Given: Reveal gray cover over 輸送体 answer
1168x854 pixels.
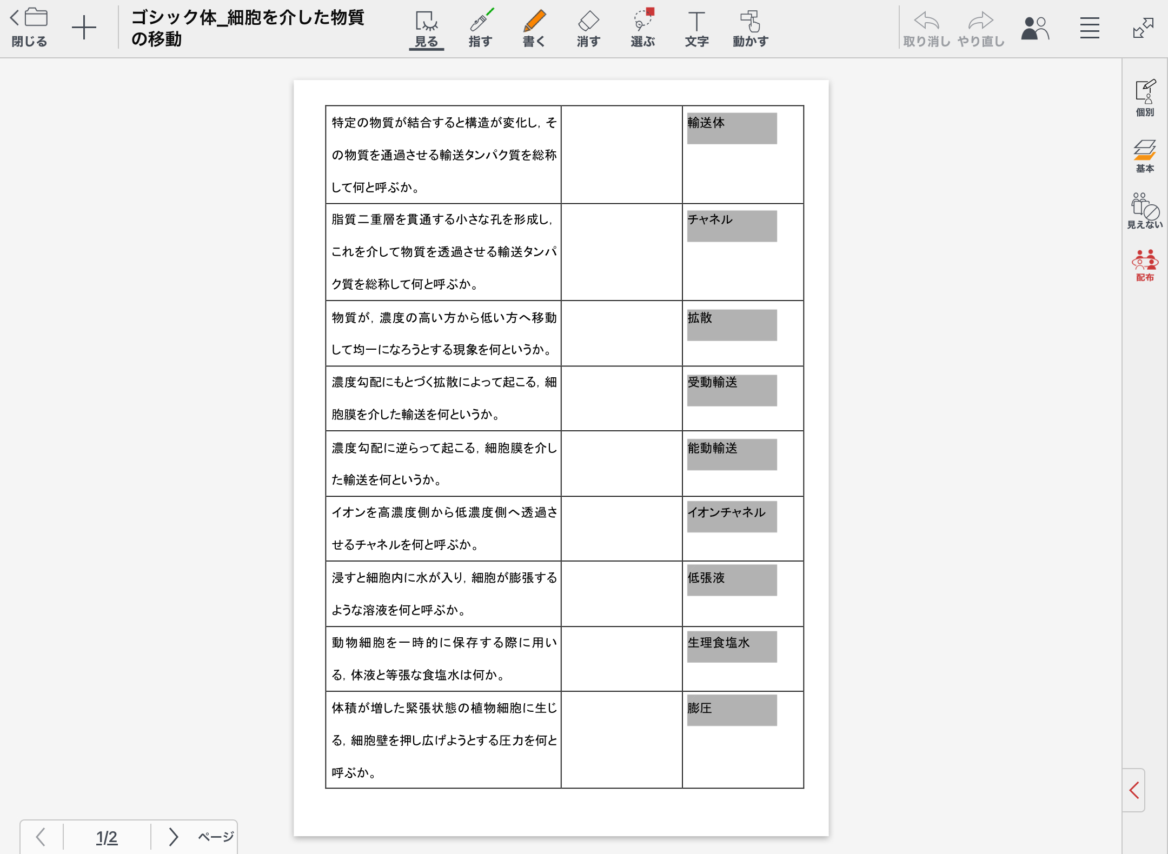Looking at the screenshot, I should tap(732, 129).
